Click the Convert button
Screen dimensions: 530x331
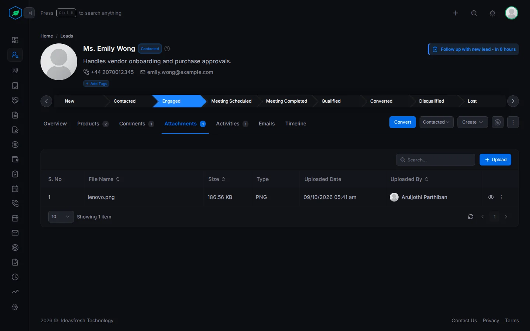(x=403, y=122)
